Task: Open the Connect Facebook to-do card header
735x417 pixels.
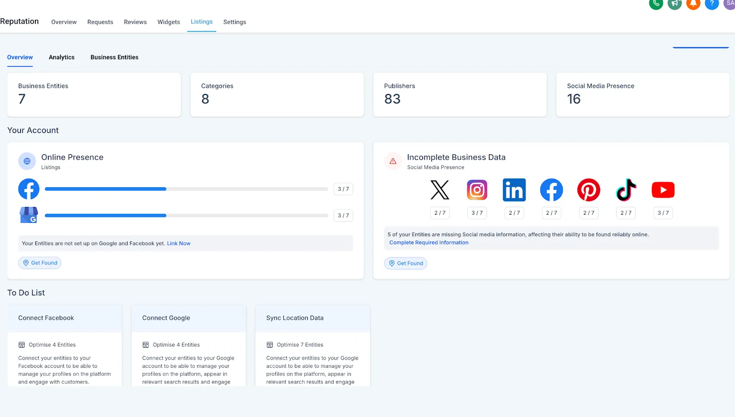Action: click(65, 318)
